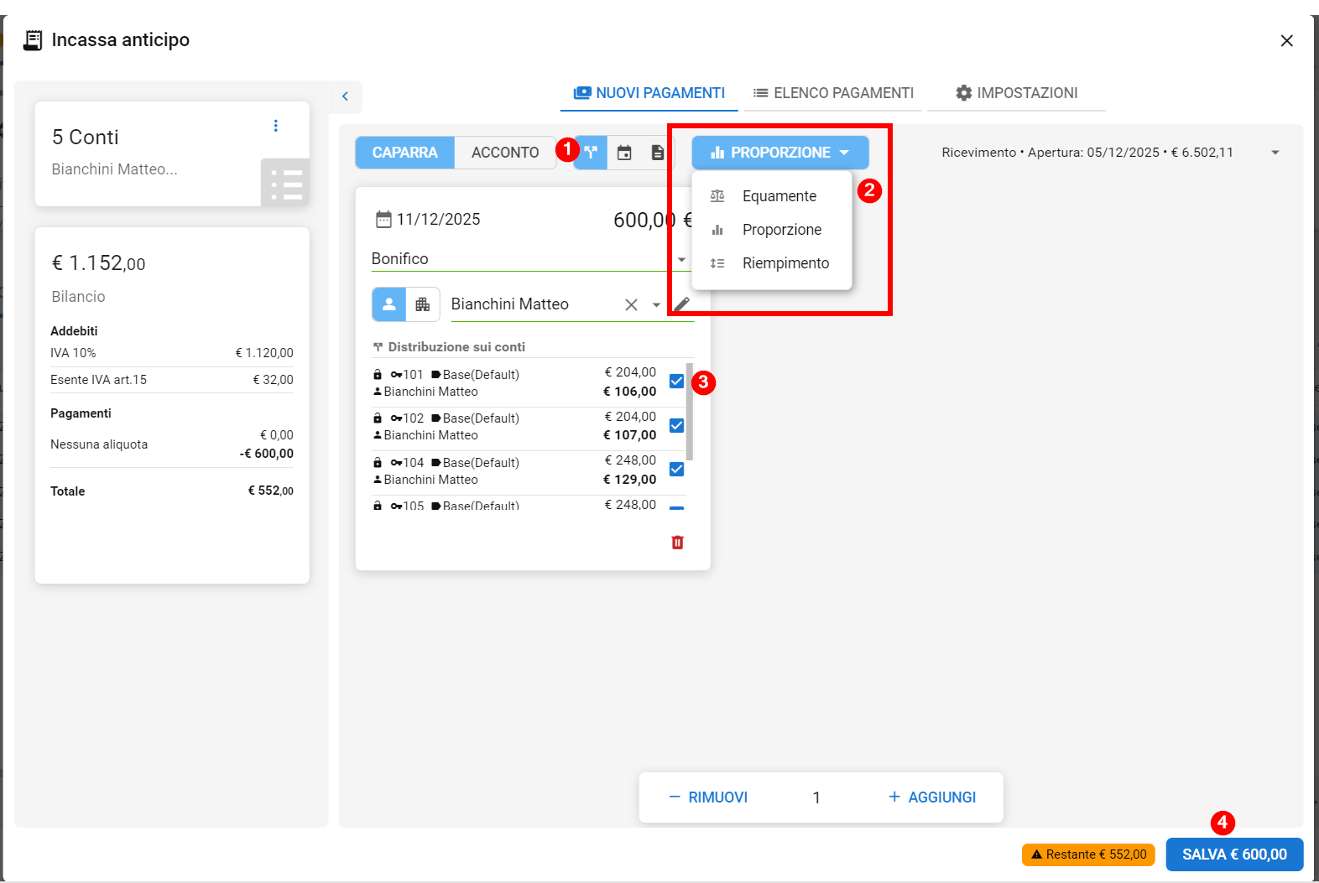
Task: Click the document icon in payment toolbar
Action: pyautogui.click(x=658, y=153)
